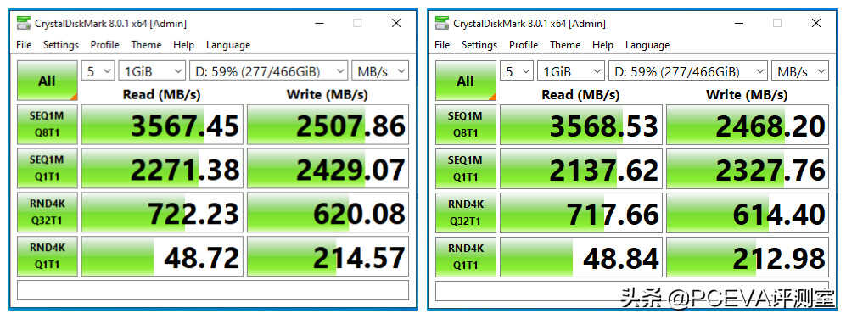Image resolution: width=846 pixels, height=319 pixels.
Task: Click read result 48.72 in left window
Action: tap(162, 256)
